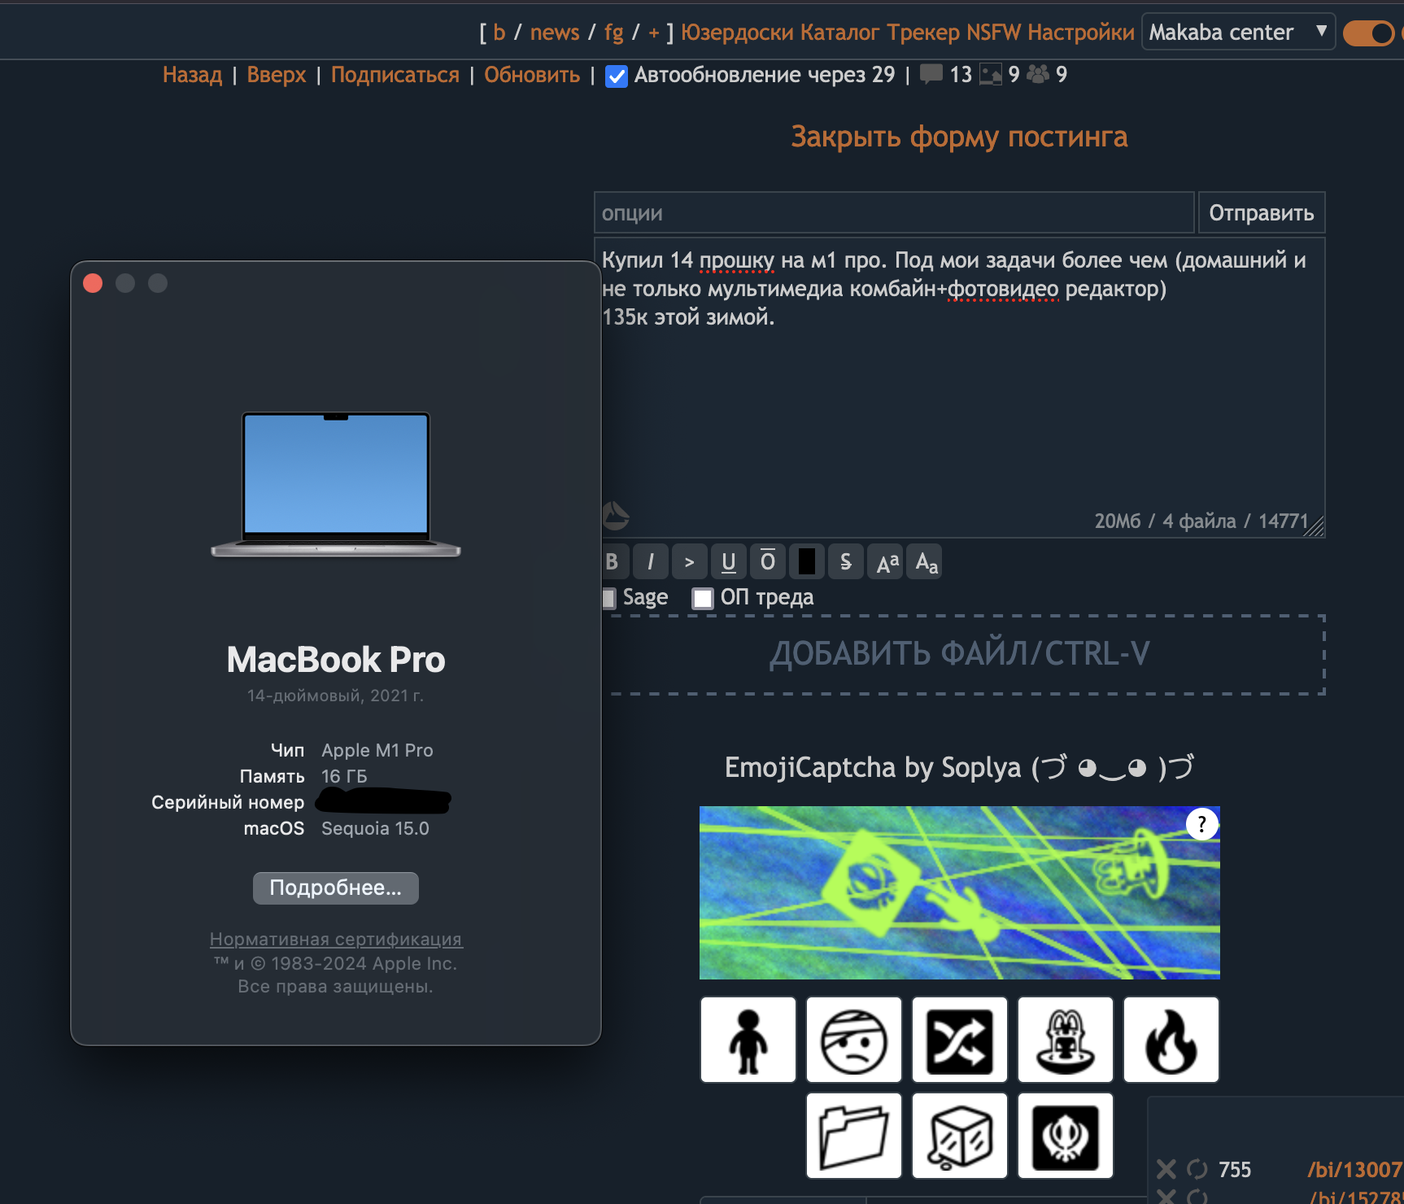
Task: Close the form via Закрыть форму постинга
Action: pyautogui.click(x=959, y=137)
